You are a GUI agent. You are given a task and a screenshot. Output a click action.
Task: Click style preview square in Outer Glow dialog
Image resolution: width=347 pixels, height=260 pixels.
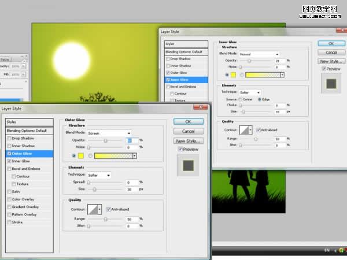click(189, 165)
